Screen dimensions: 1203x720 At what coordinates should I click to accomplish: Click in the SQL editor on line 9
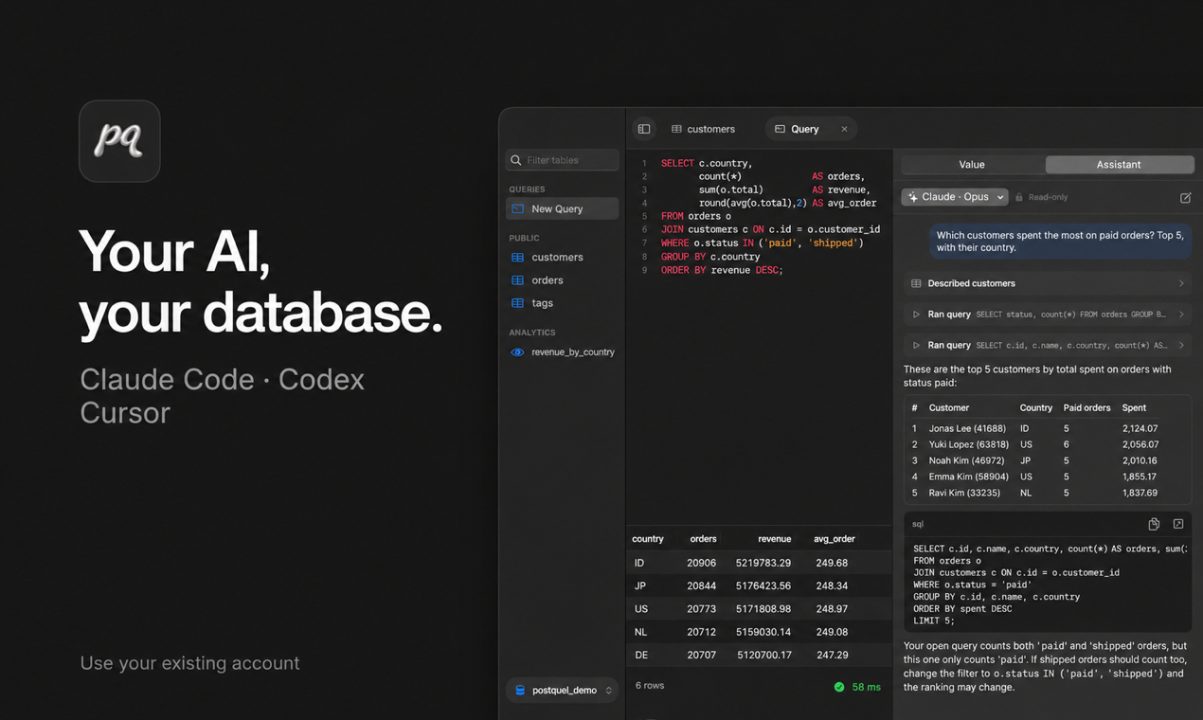[x=722, y=270]
